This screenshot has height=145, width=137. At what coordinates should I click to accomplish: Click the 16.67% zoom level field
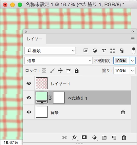(x=11, y=142)
